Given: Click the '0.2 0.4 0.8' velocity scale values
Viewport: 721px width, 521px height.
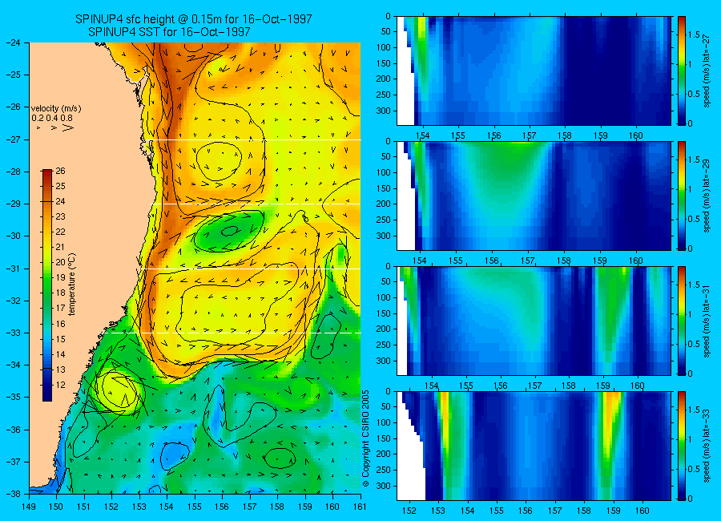Looking at the screenshot, I should (51, 119).
